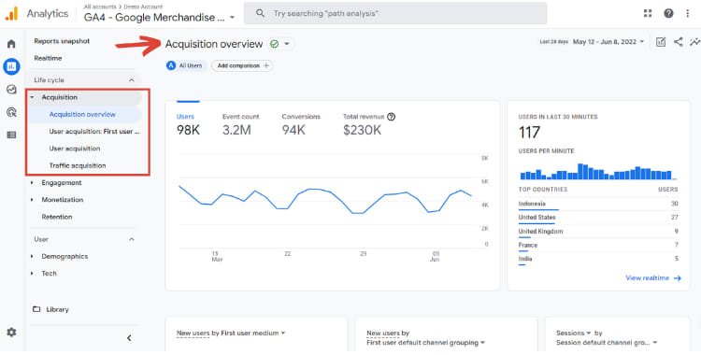
Task: Click the Customize report pencil icon
Action: (x=660, y=42)
